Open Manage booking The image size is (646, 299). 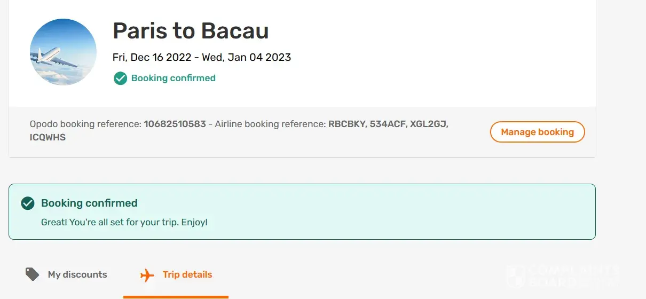537,132
